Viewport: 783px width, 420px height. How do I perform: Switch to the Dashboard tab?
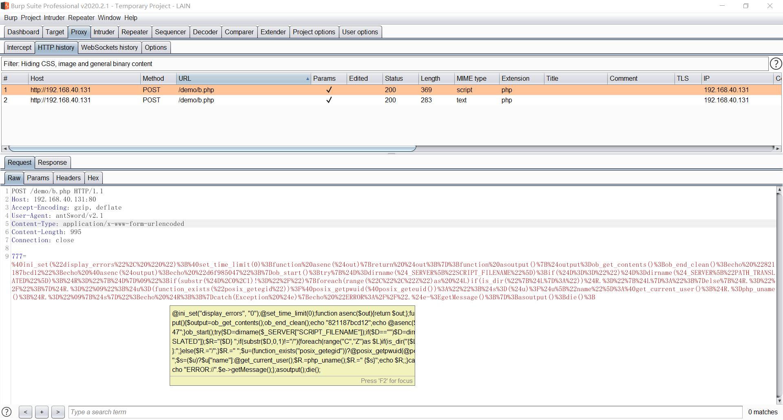pyautogui.click(x=23, y=32)
